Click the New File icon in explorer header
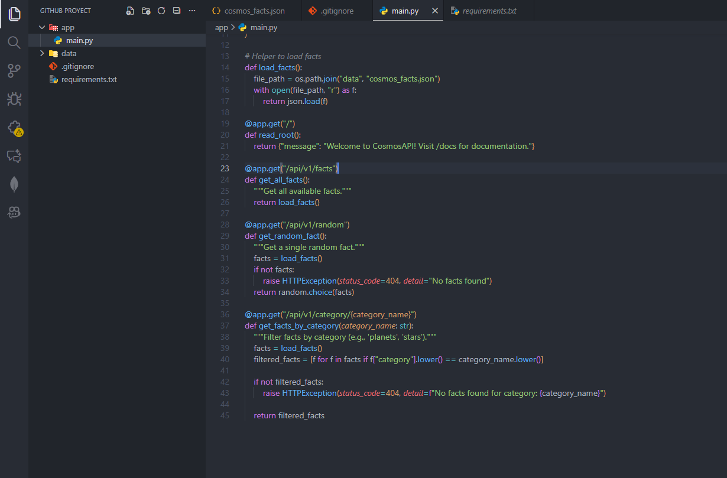 pyautogui.click(x=130, y=11)
